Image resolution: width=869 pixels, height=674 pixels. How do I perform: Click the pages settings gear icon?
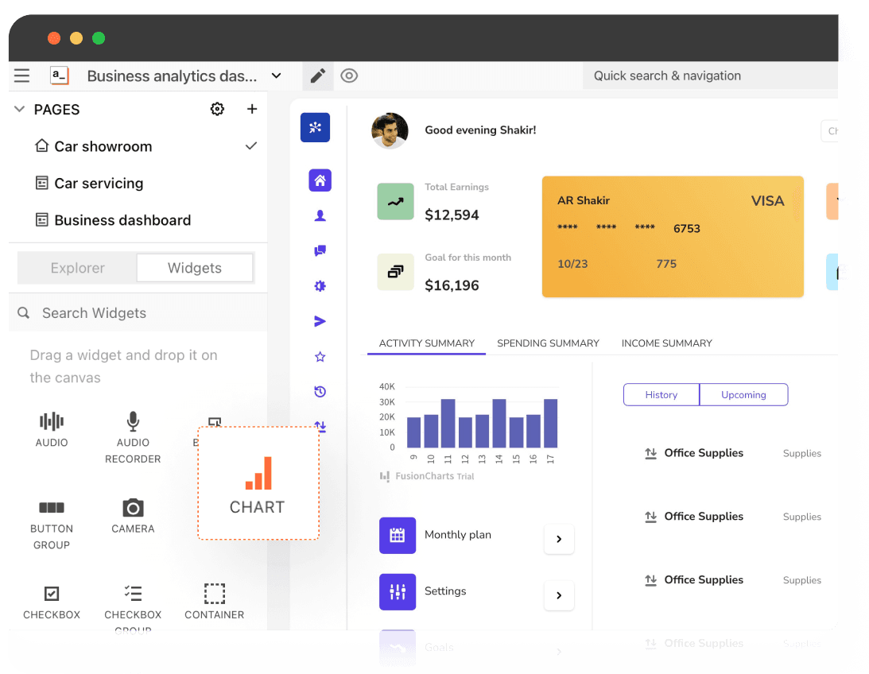pos(217,109)
